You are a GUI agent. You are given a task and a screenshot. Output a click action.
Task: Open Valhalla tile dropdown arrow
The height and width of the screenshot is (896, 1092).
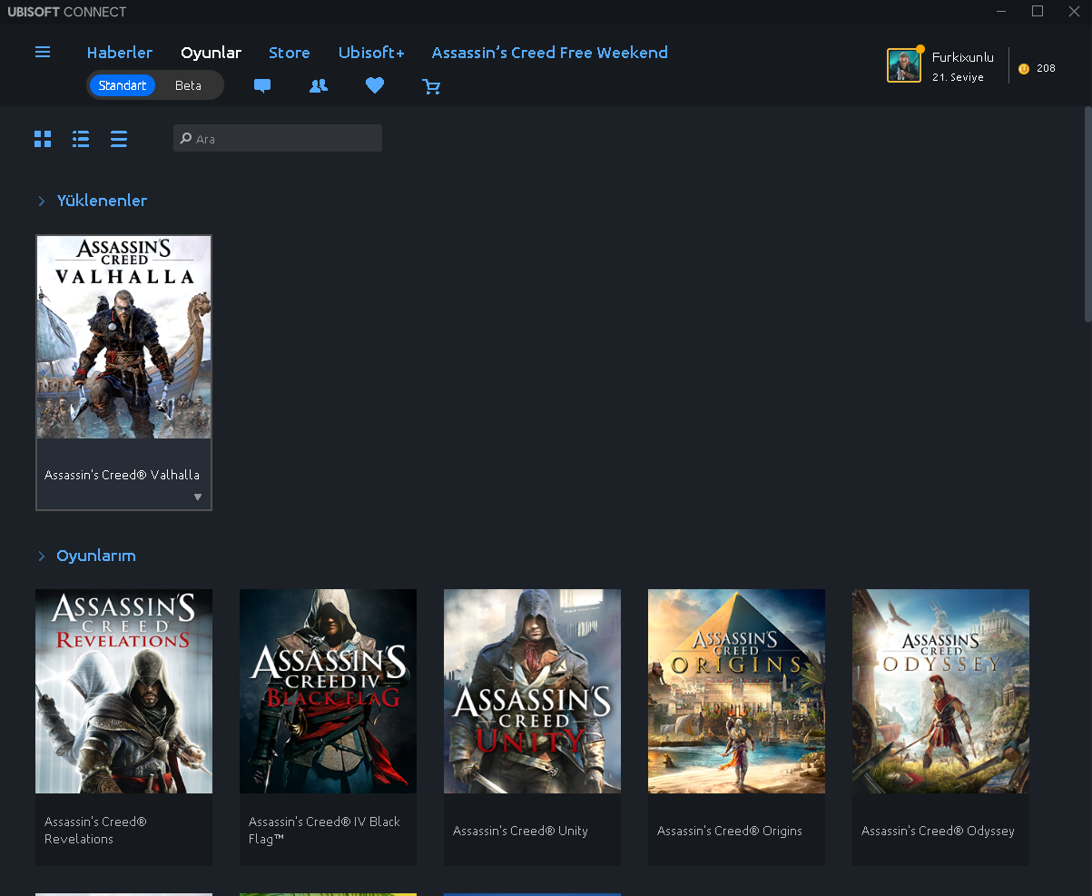198,497
